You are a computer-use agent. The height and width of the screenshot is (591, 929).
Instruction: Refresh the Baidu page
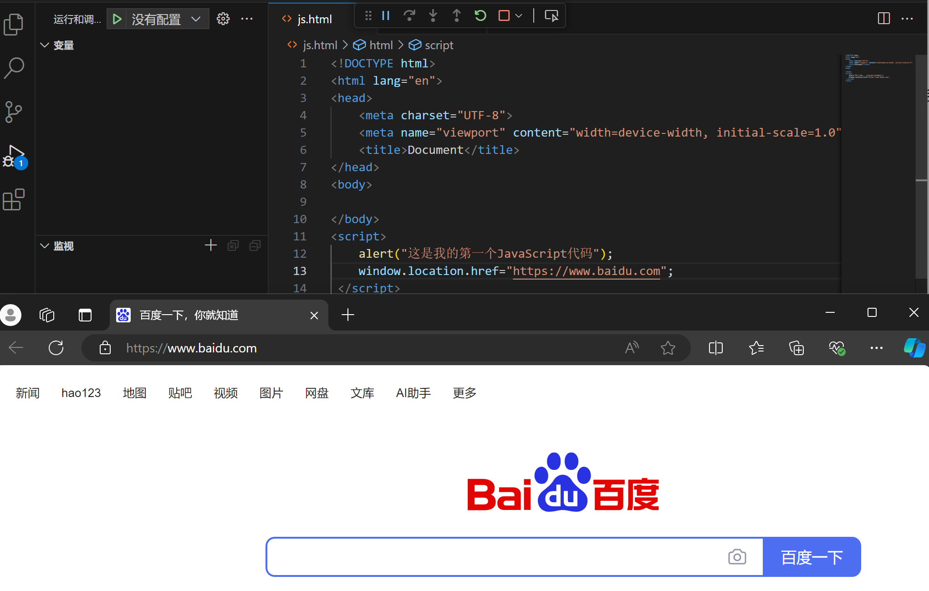tap(56, 348)
